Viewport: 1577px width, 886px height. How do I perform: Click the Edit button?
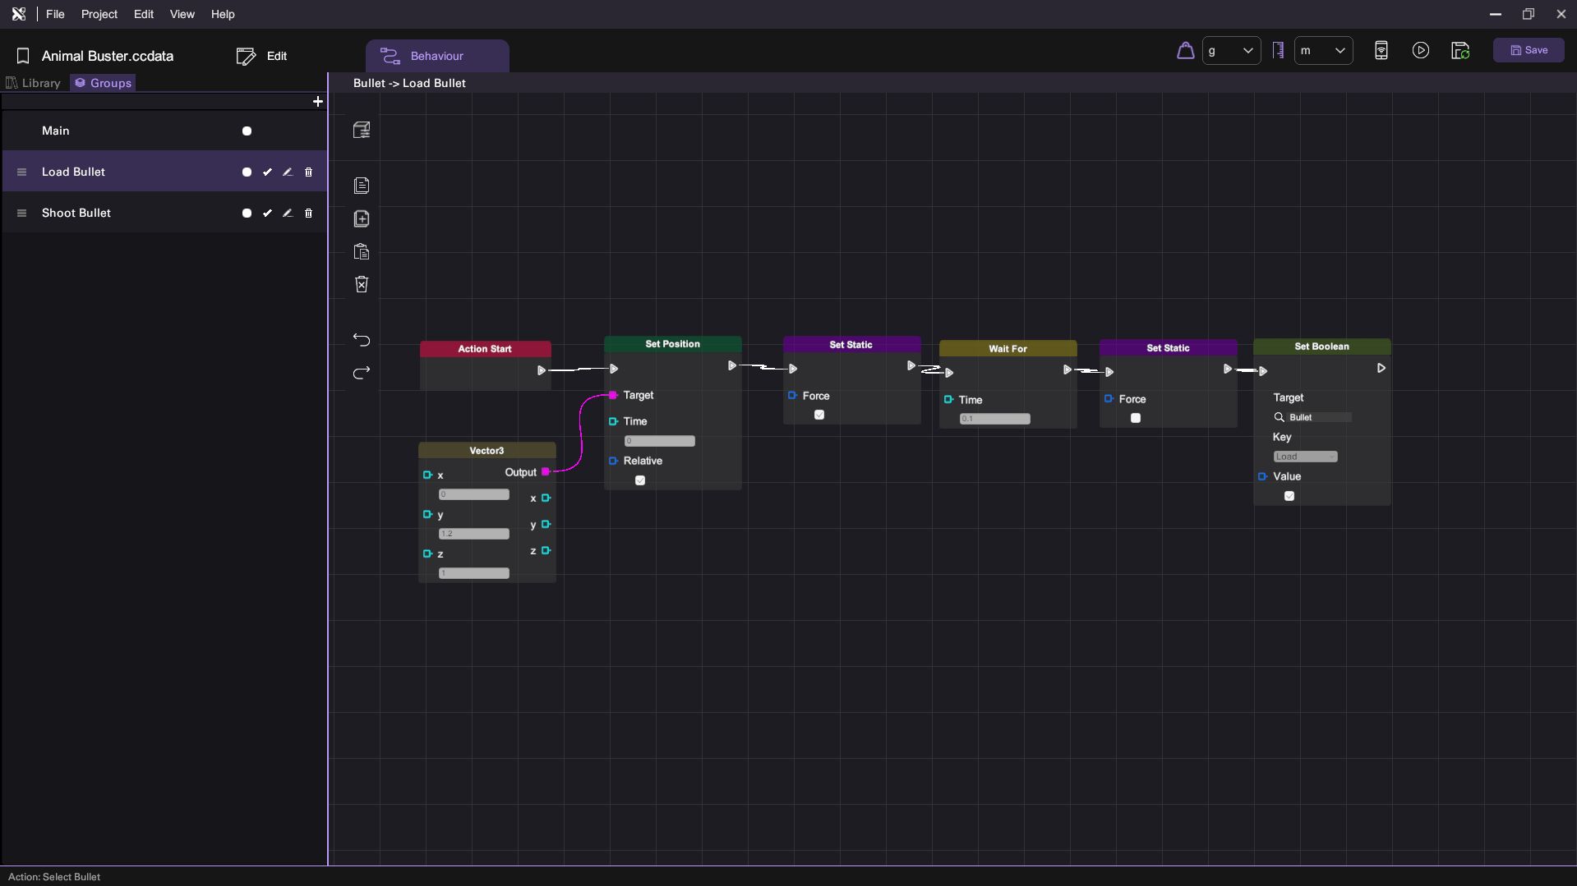(262, 56)
